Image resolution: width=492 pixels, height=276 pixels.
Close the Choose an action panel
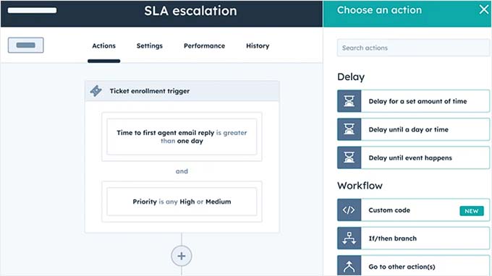pos(484,9)
